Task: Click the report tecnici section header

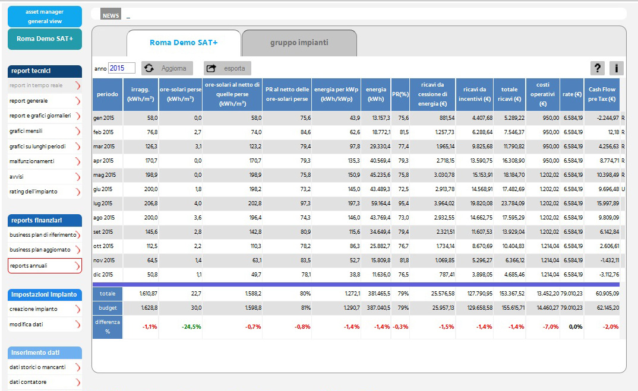Action: click(45, 71)
